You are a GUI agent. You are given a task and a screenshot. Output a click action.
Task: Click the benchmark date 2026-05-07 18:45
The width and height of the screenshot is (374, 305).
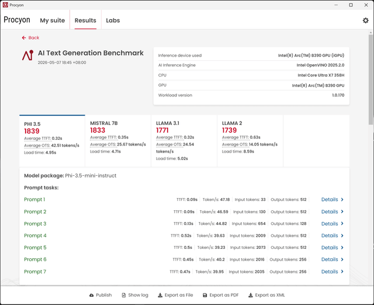click(62, 63)
